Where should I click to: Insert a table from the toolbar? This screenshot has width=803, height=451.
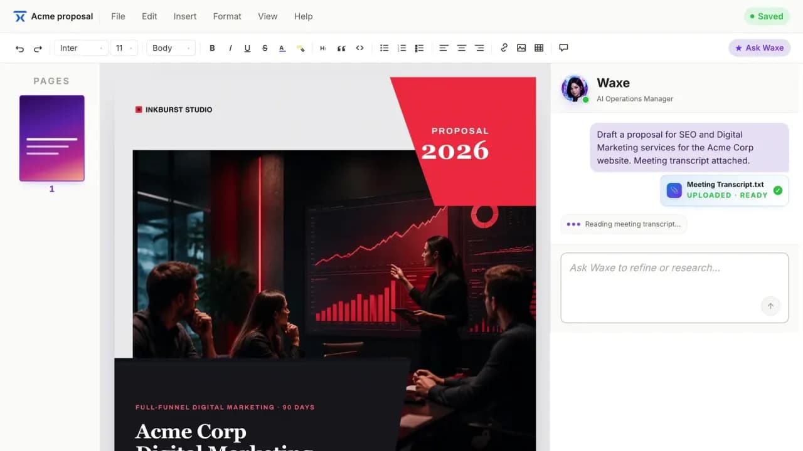pos(539,48)
